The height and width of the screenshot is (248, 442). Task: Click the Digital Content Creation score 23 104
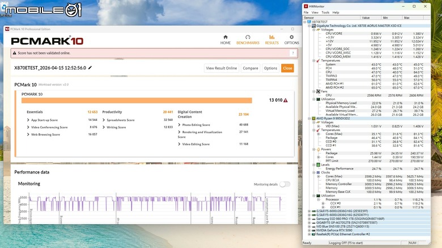click(244, 114)
